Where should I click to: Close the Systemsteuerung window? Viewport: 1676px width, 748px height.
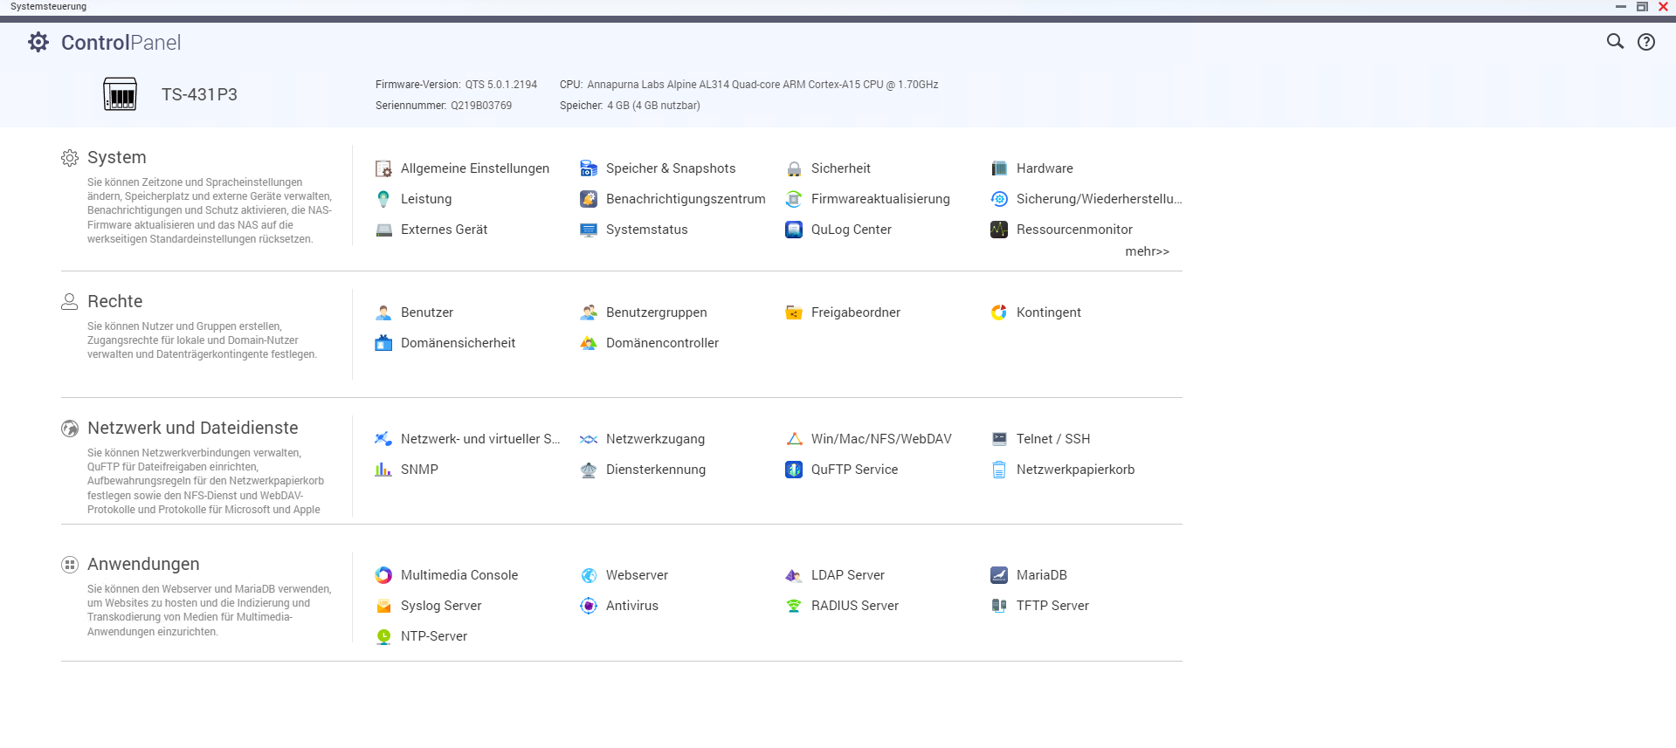pos(1663,7)
